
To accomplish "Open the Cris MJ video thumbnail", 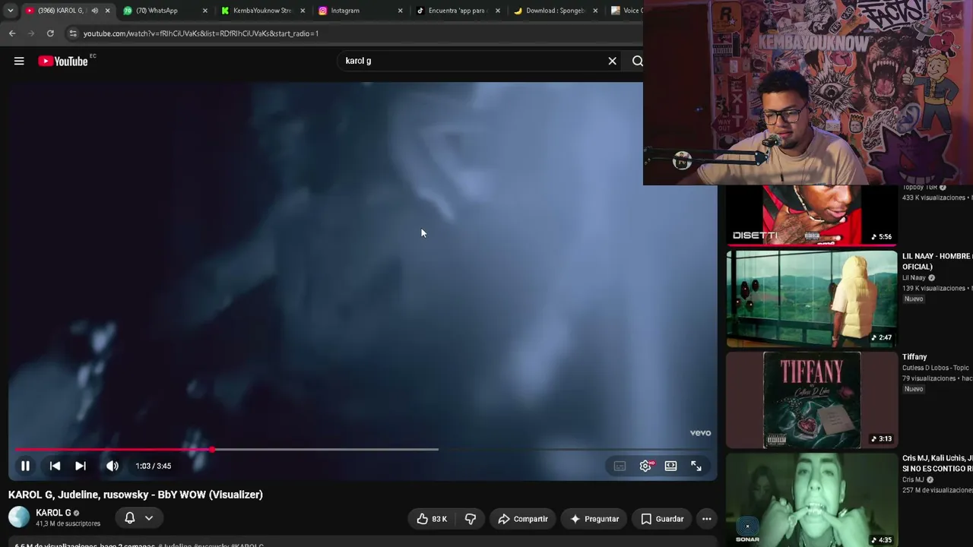I will coord(811,500).
